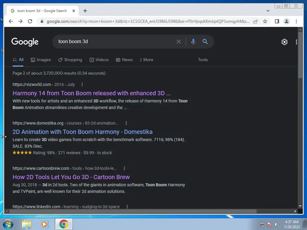Viewport: 307px width, 230px height.
Task: Open options for the linkedin.com result
Action: pos(127,207)
